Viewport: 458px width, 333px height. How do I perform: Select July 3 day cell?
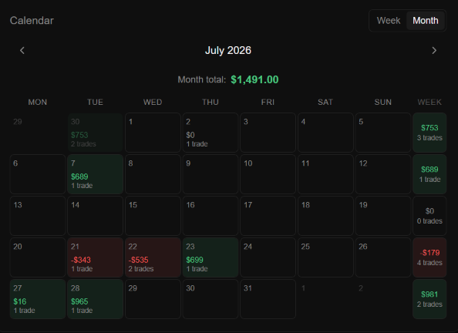point(268,133)
